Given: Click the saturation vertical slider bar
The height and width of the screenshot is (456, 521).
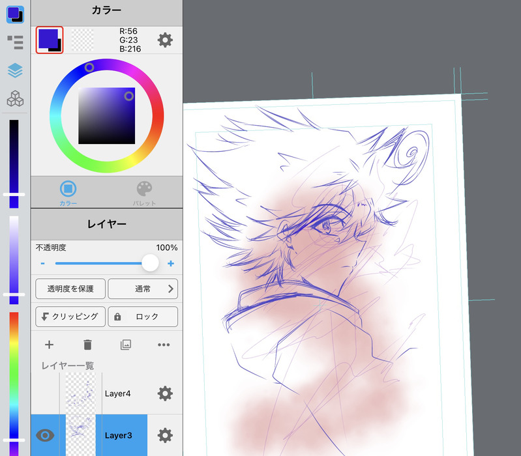Looking at the screenshot, I should (x=14, y=260).
